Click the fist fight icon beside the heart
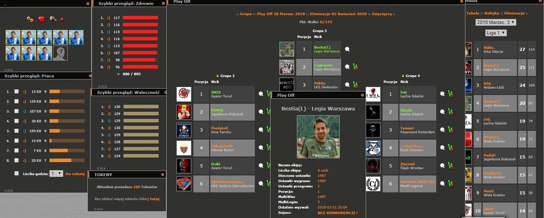Image resolution: width=544 pixels, height=218 pixels. click(53, 19)
